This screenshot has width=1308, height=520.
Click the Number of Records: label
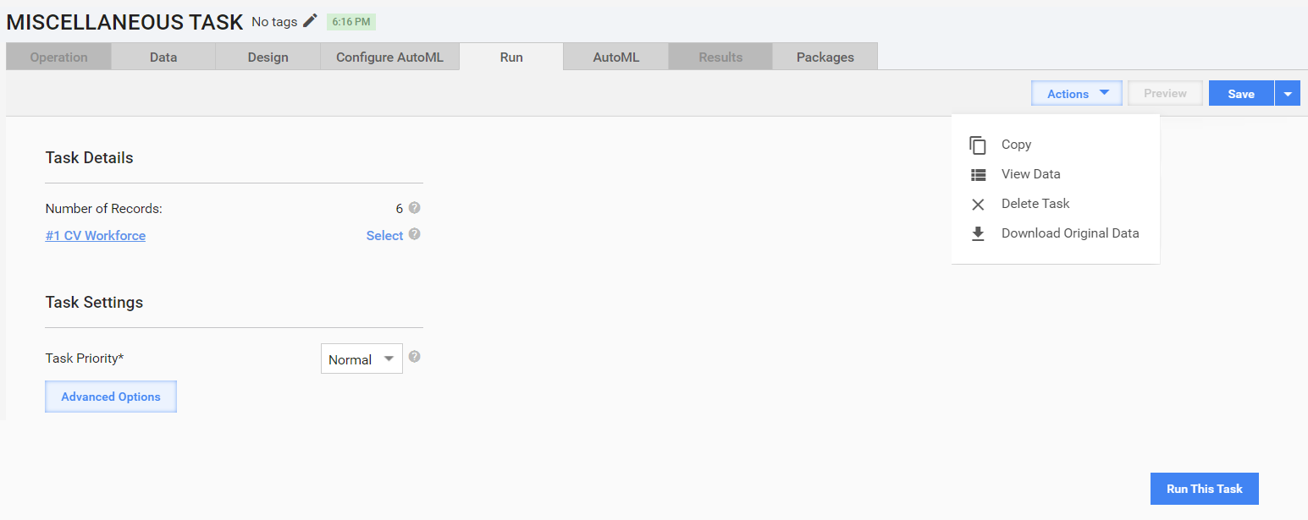pos(103,209)
